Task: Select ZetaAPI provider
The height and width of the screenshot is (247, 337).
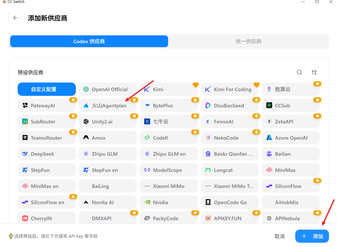Action: click(291, 122)
